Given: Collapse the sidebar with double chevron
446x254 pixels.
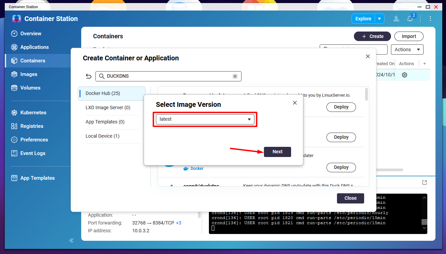Looking at the screenshot, I should (x=71, y=240).
